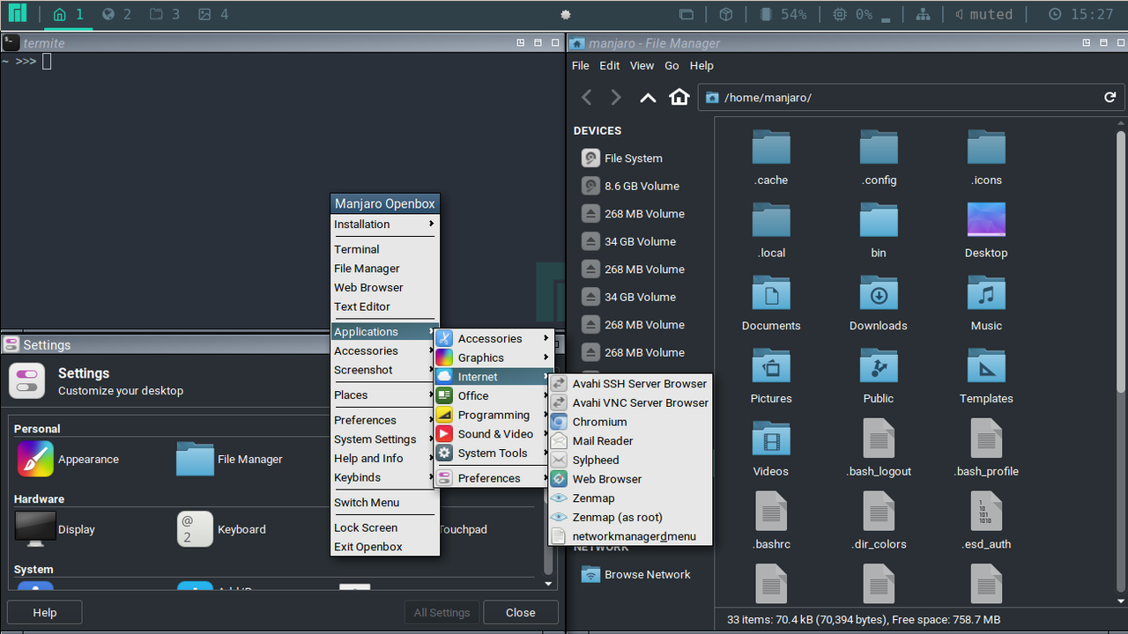Open Display settings in Settings window
Screen dimensions: 1128x634
coord(56,529)
